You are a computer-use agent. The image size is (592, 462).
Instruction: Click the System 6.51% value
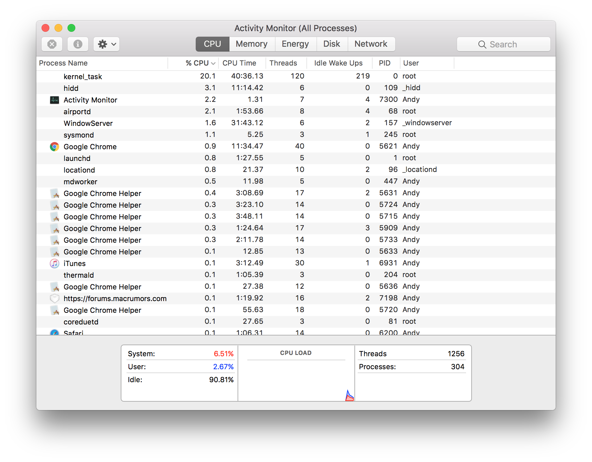click(x=224, y=354)
